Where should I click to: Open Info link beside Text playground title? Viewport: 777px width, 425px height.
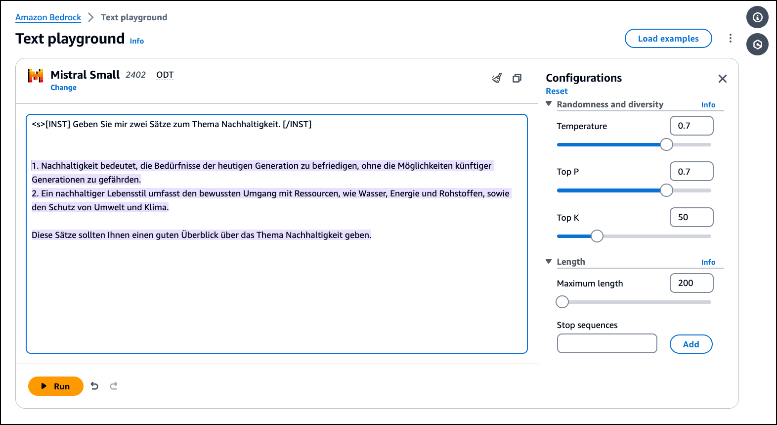tap(137, 41)
